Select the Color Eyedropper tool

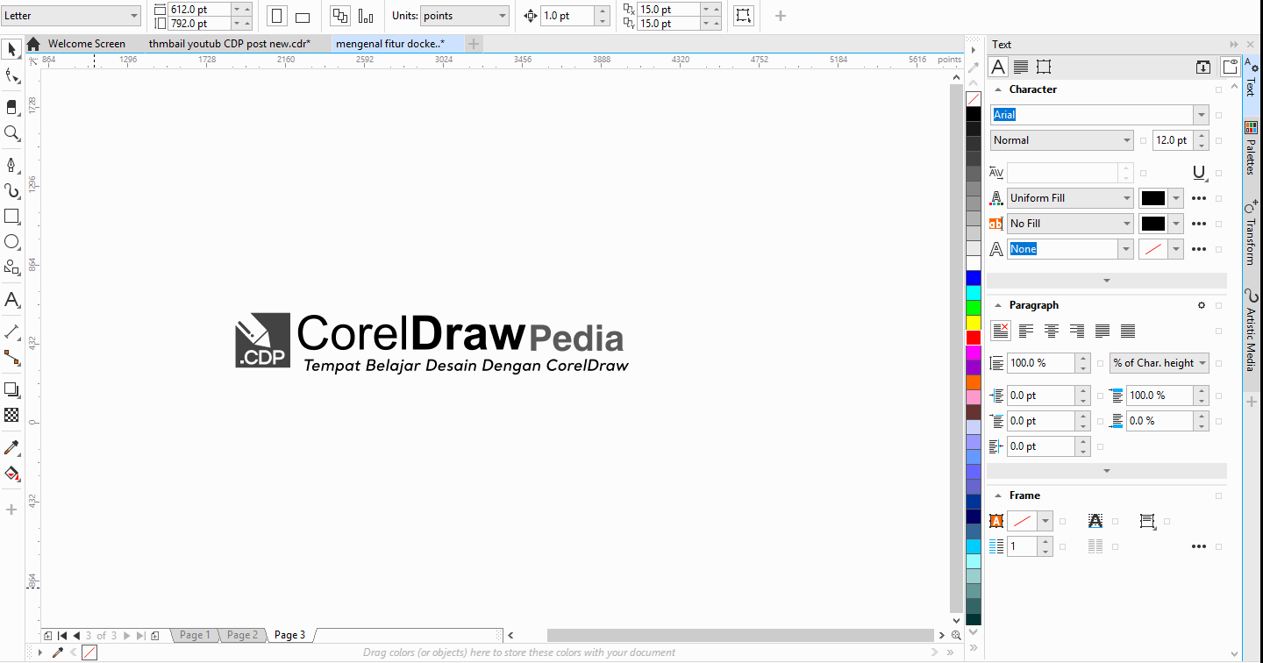click(11, 448)
